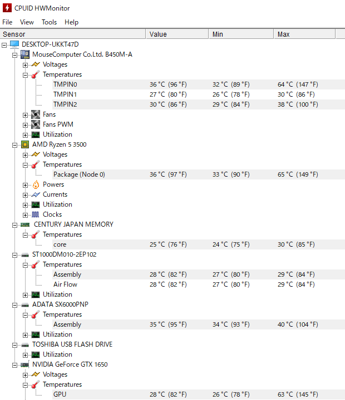Click the thermometer icon under CENTURY JAPAN MEMORY
Screen dimensions: 345x400
coord(36,234)
